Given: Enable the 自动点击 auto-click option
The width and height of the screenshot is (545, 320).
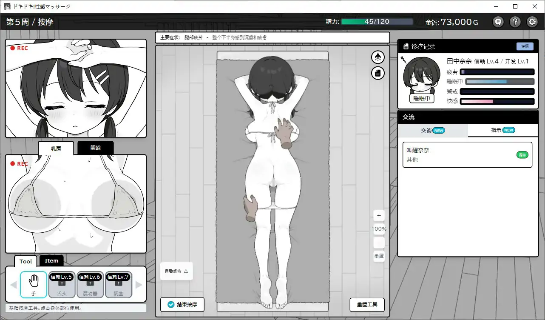Looking at the screenshot, I should (176, 271).
